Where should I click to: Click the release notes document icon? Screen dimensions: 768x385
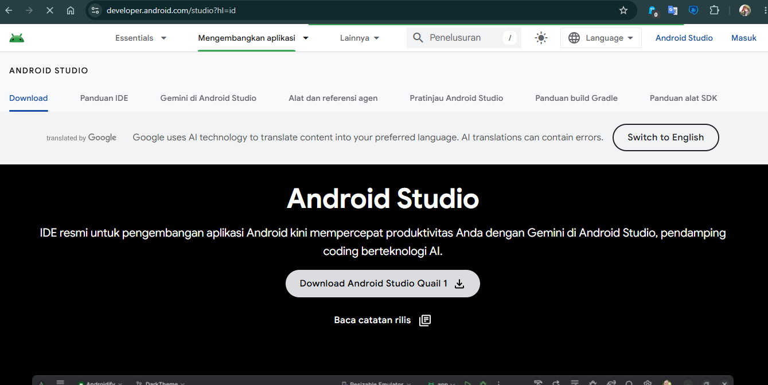click(425, 320)
